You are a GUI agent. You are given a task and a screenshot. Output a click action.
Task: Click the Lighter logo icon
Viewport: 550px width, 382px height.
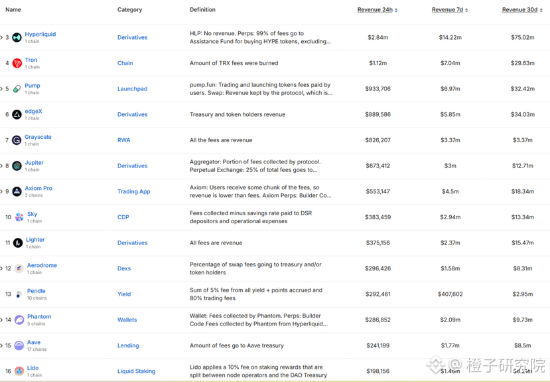[x=18, y=242]
